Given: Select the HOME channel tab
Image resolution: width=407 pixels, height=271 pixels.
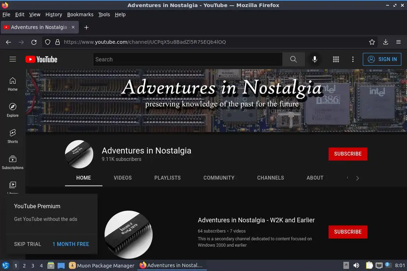Looking at the screenshot, I should [x=84, y=178].
